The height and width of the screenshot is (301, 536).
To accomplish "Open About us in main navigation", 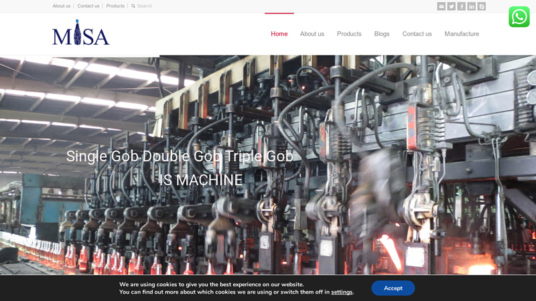I will coord(312,34).
